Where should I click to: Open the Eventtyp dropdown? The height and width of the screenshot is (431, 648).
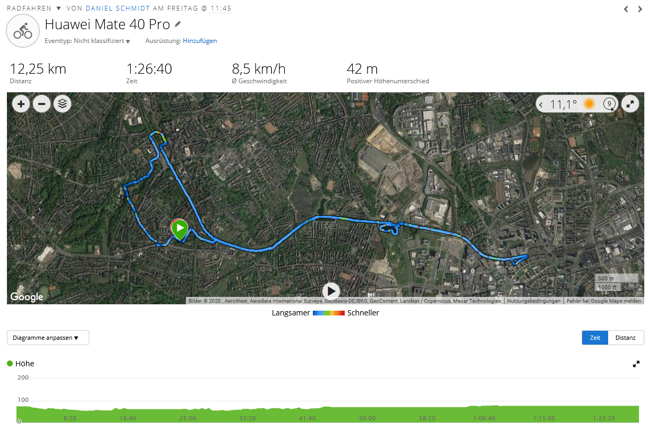click(x=88, y=41)
